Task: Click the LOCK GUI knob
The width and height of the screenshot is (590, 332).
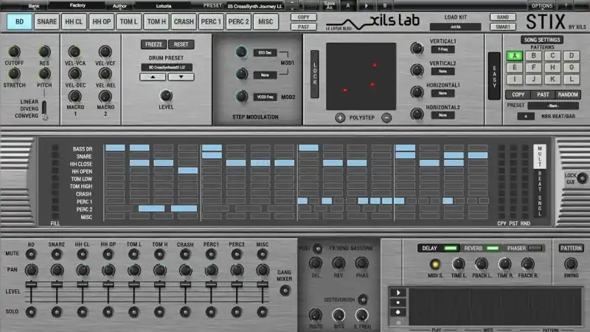Action: (582, 178)
